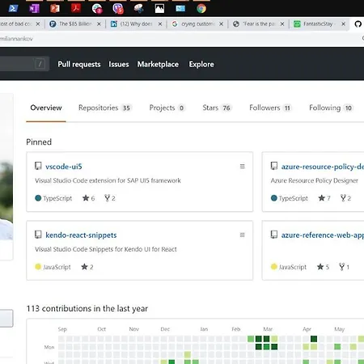This screenshot has width=364, height=364.
Task: Open the vscode-ui5 repository link
Action: [x=64, y=167]
